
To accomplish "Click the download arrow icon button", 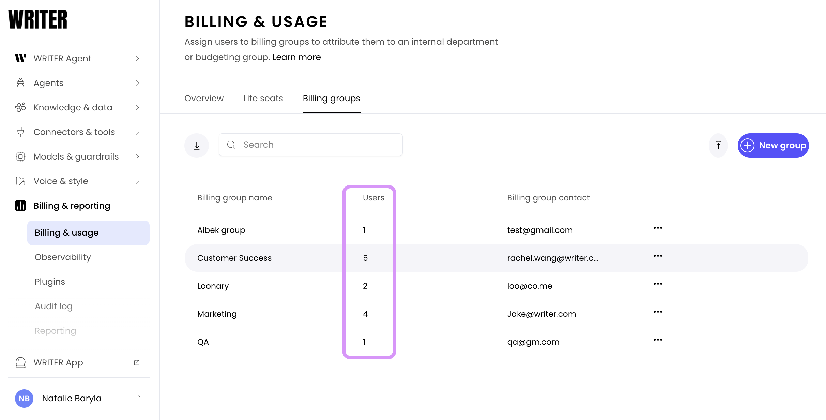I will click(197, 146).
